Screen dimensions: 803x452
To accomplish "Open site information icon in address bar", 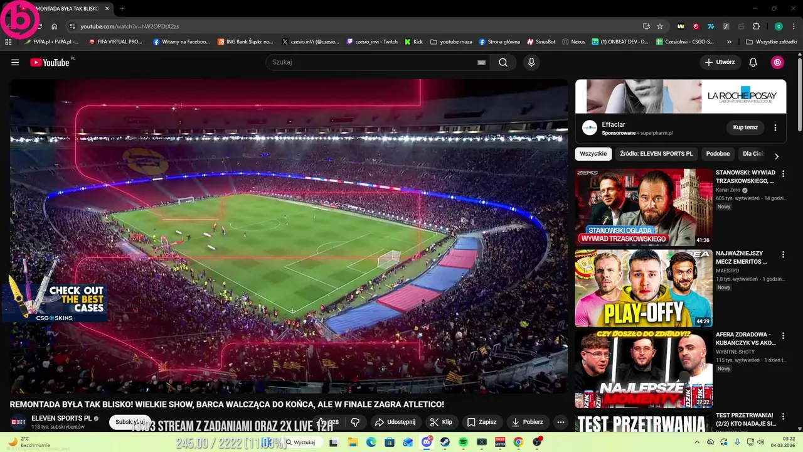I will (x=72, y=26).
